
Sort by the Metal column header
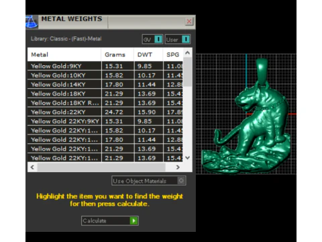[64, 54]
